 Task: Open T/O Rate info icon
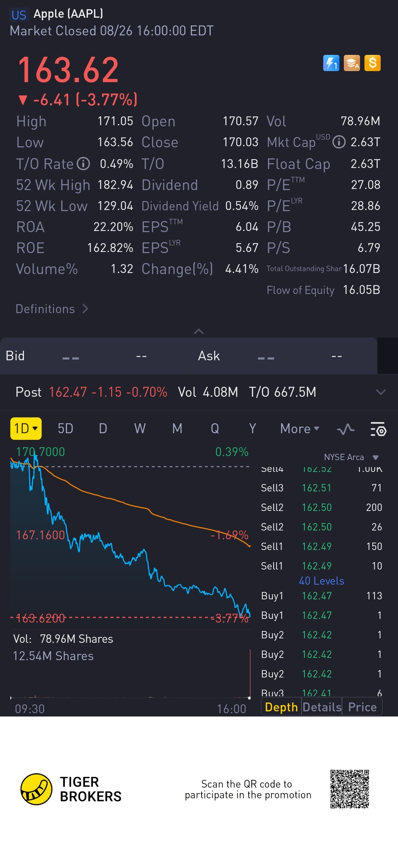pos(83,164)
